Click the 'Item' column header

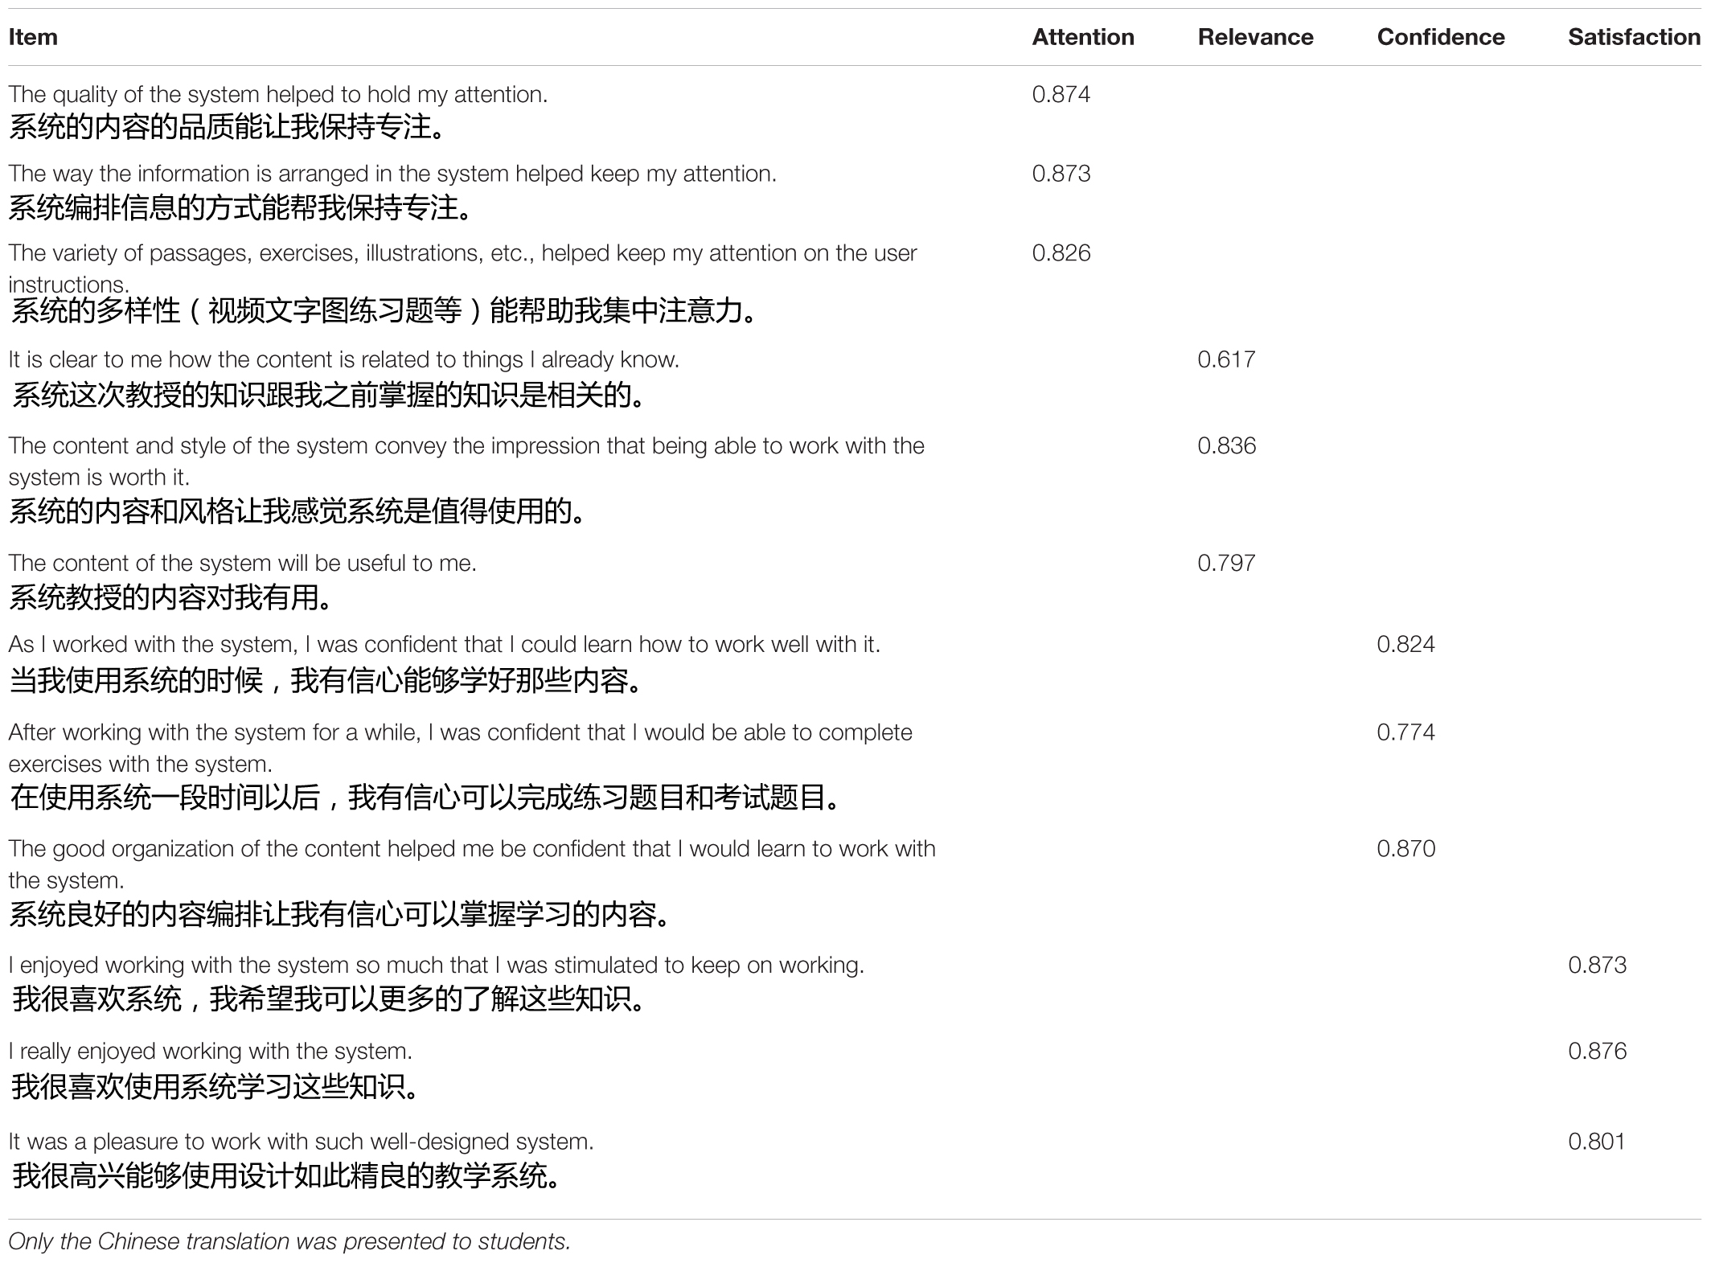coord(33,37)
